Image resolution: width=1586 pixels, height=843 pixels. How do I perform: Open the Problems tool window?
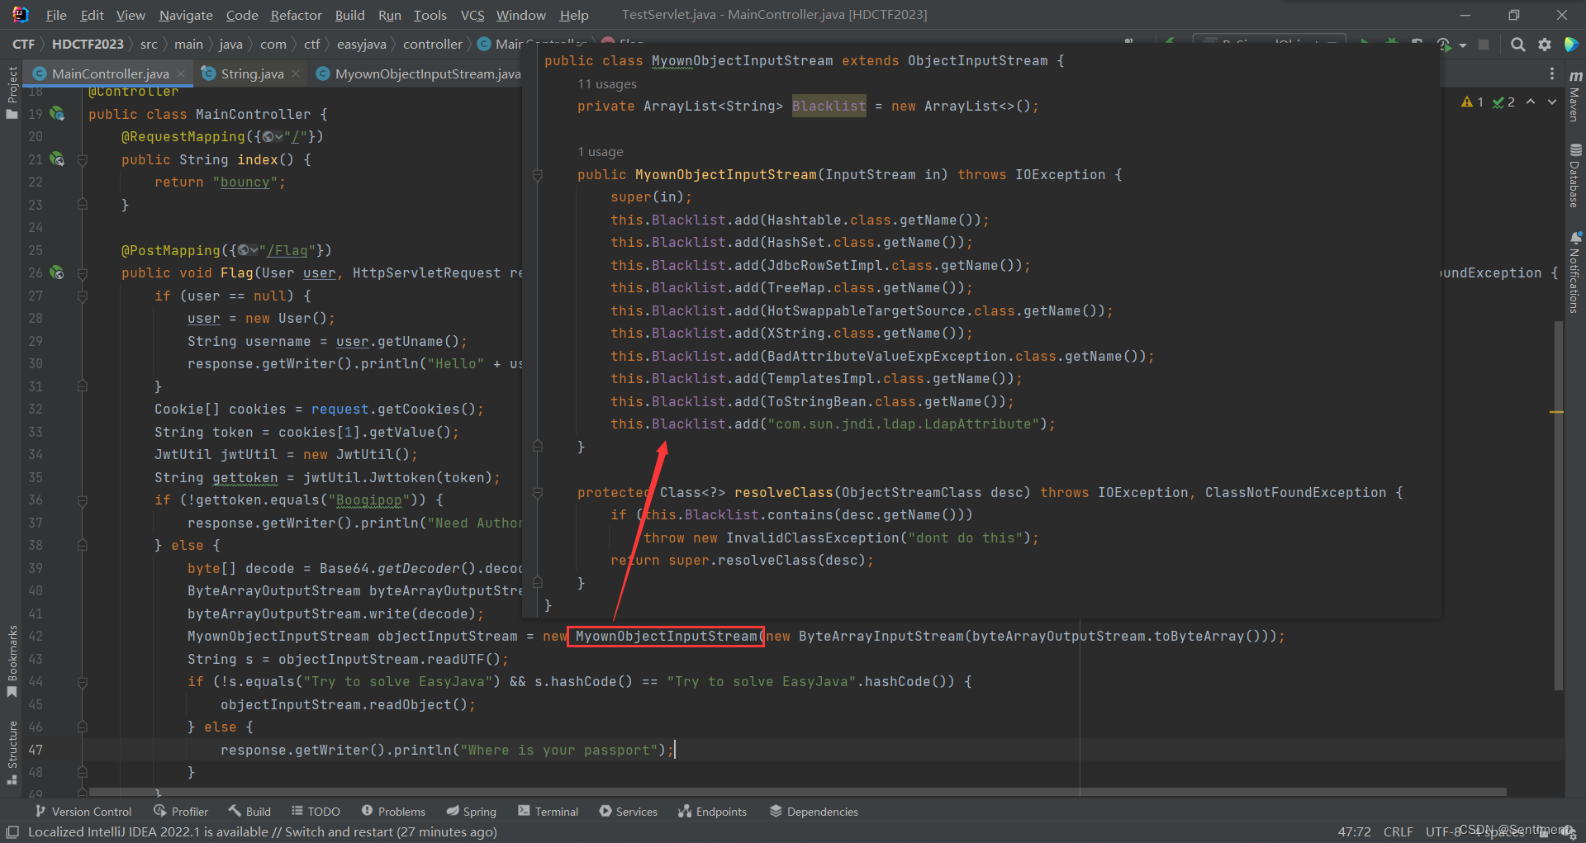click(393, 812)
